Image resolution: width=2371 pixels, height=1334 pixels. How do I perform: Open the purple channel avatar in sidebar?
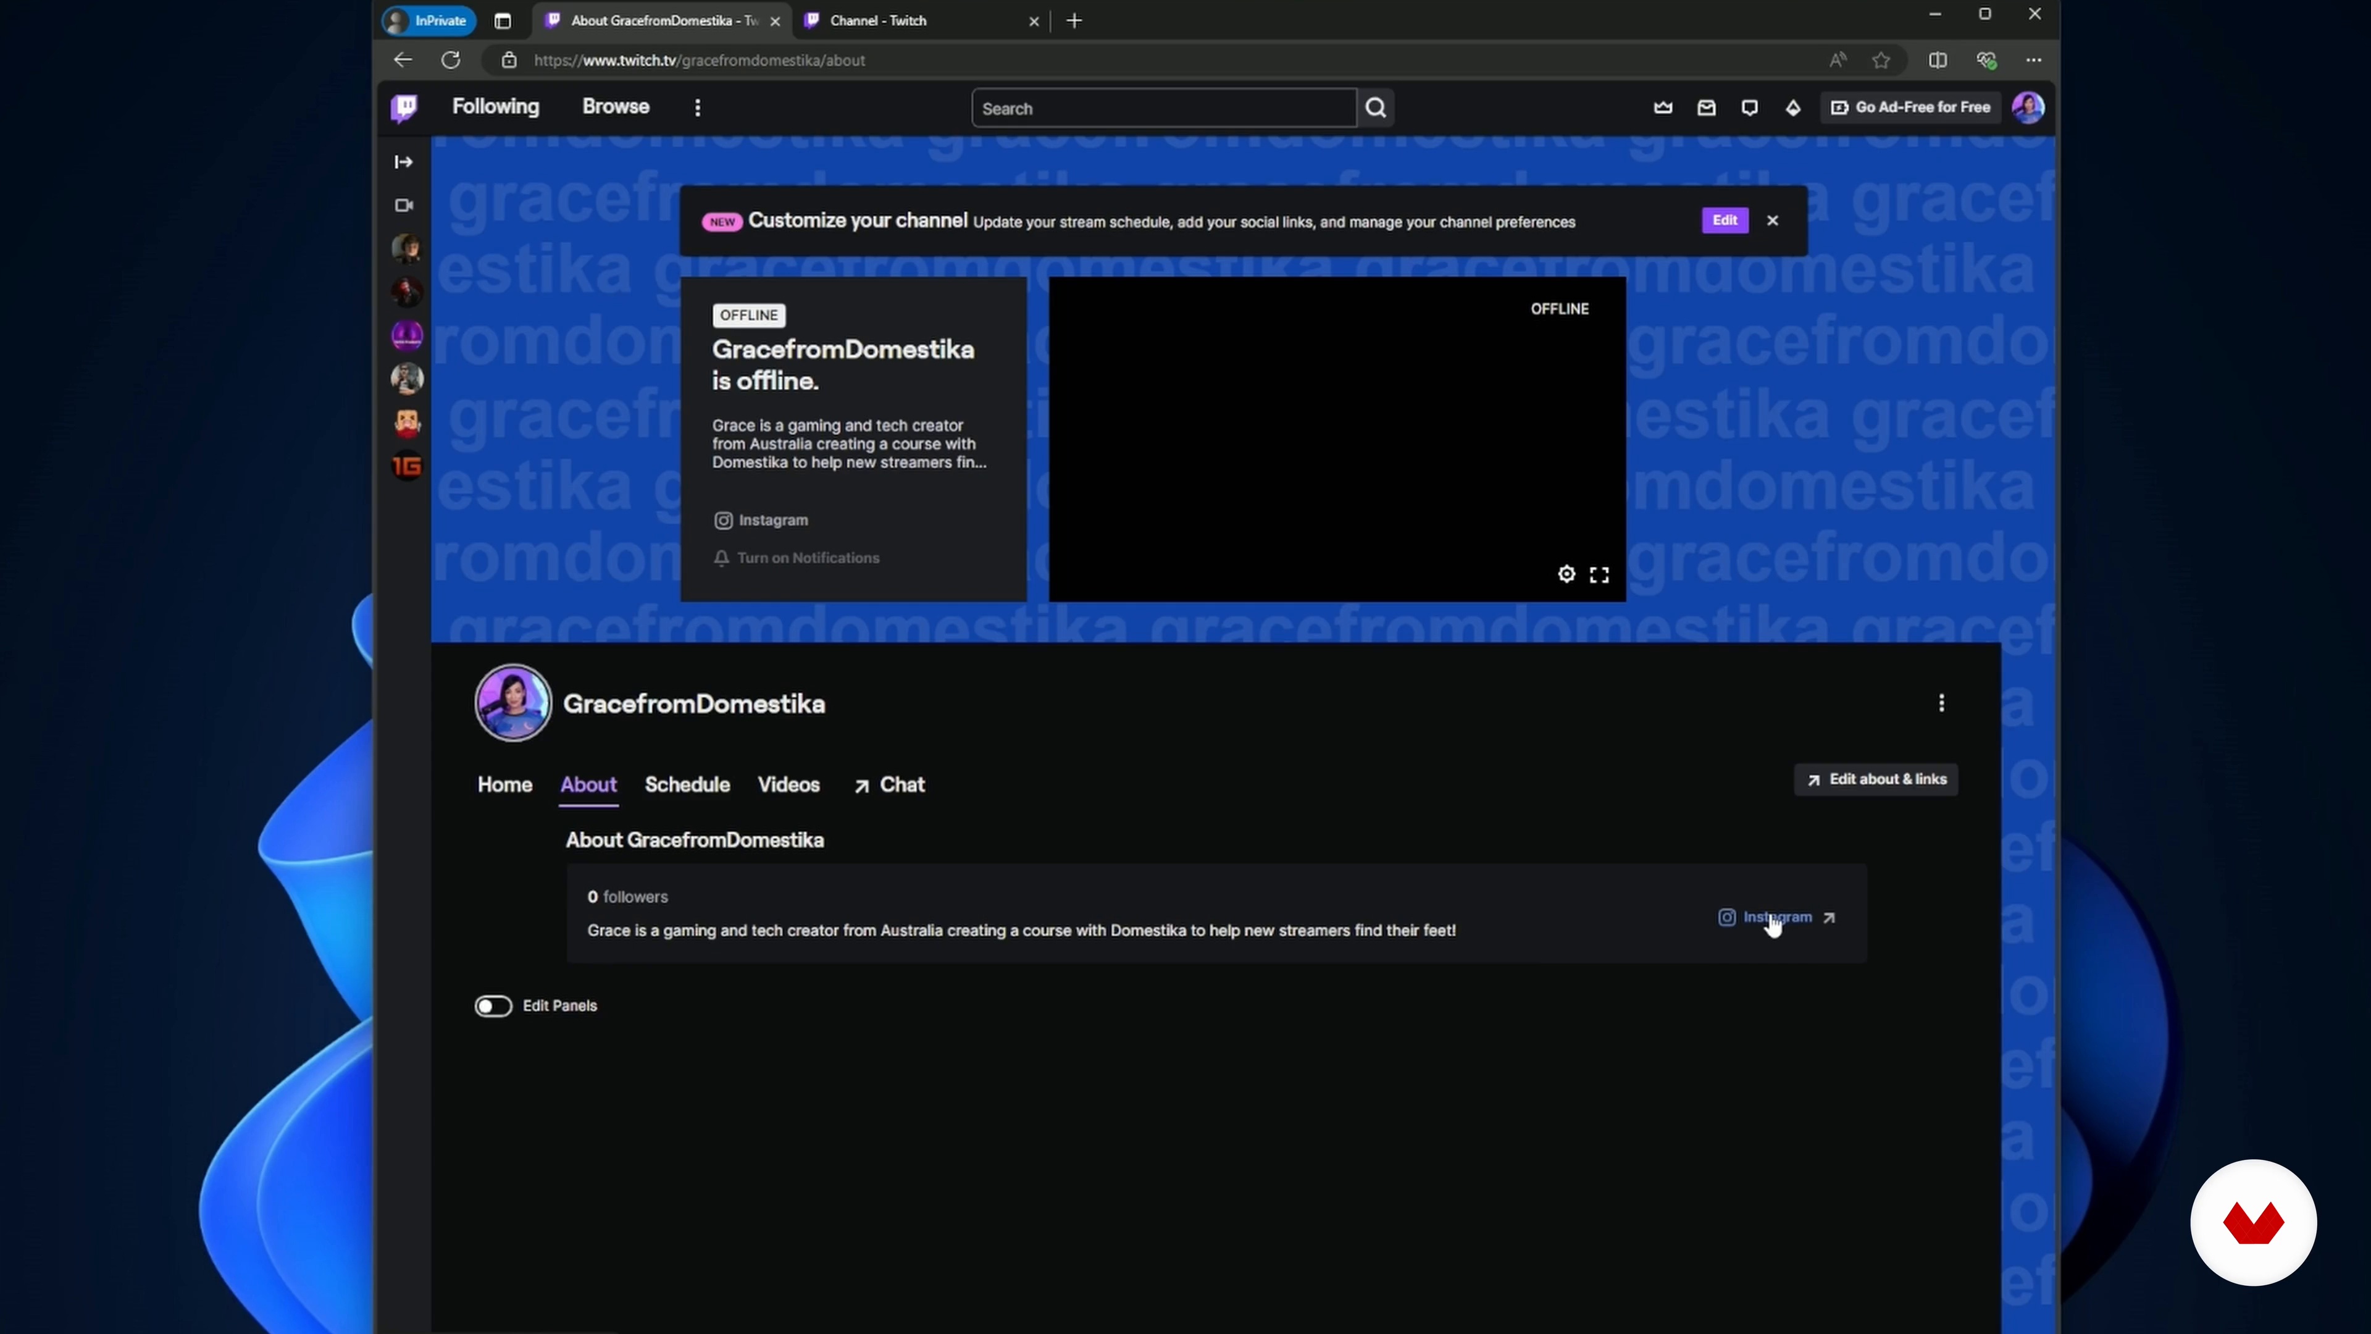407,335
